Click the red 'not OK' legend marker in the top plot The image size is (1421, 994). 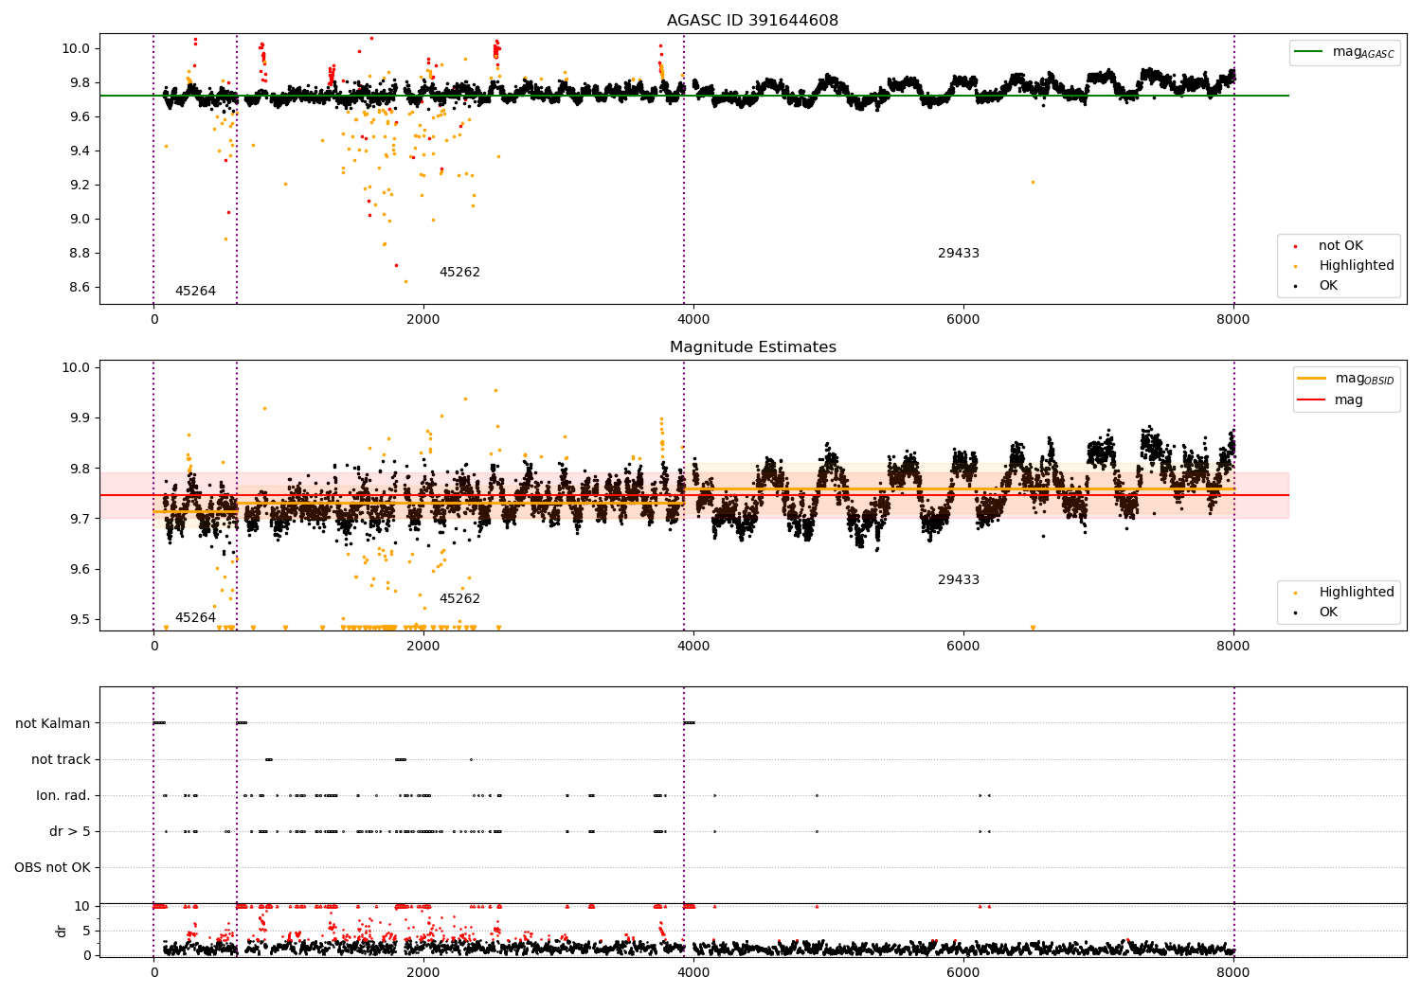(x=1295, y=246)
